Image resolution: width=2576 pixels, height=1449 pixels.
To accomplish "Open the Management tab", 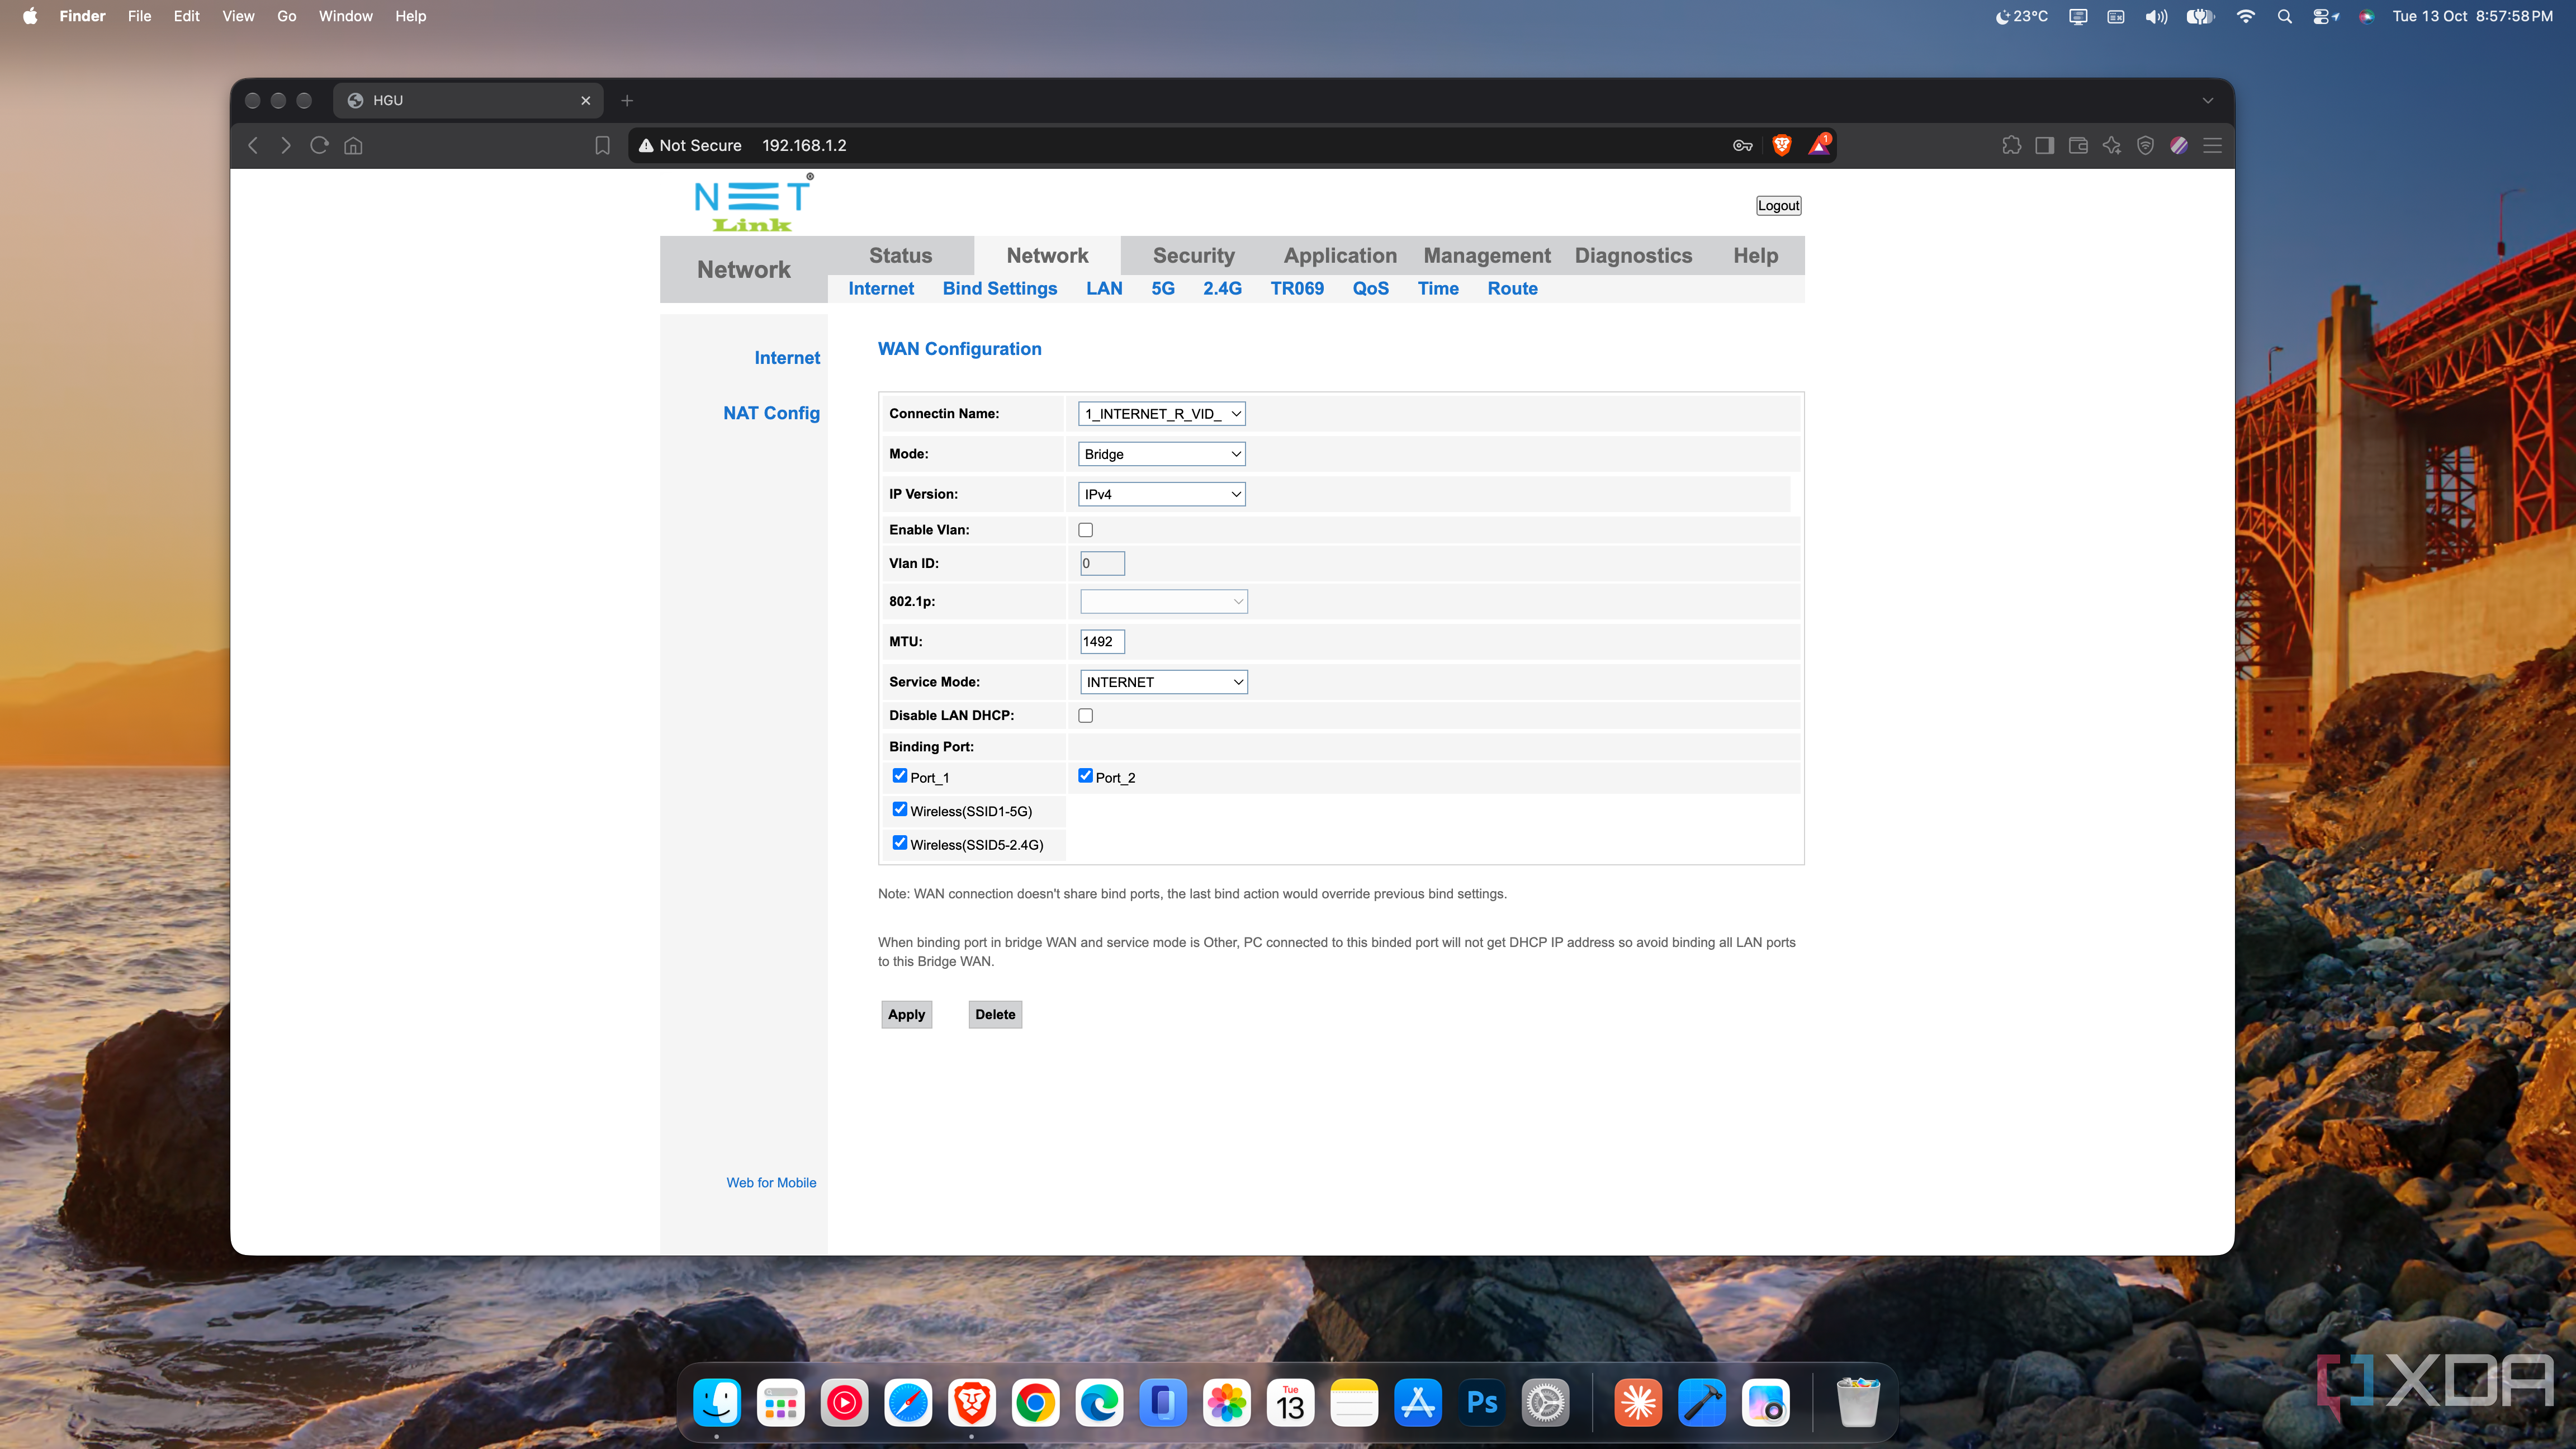I will pyautogui.click(x=1487, y=256).
